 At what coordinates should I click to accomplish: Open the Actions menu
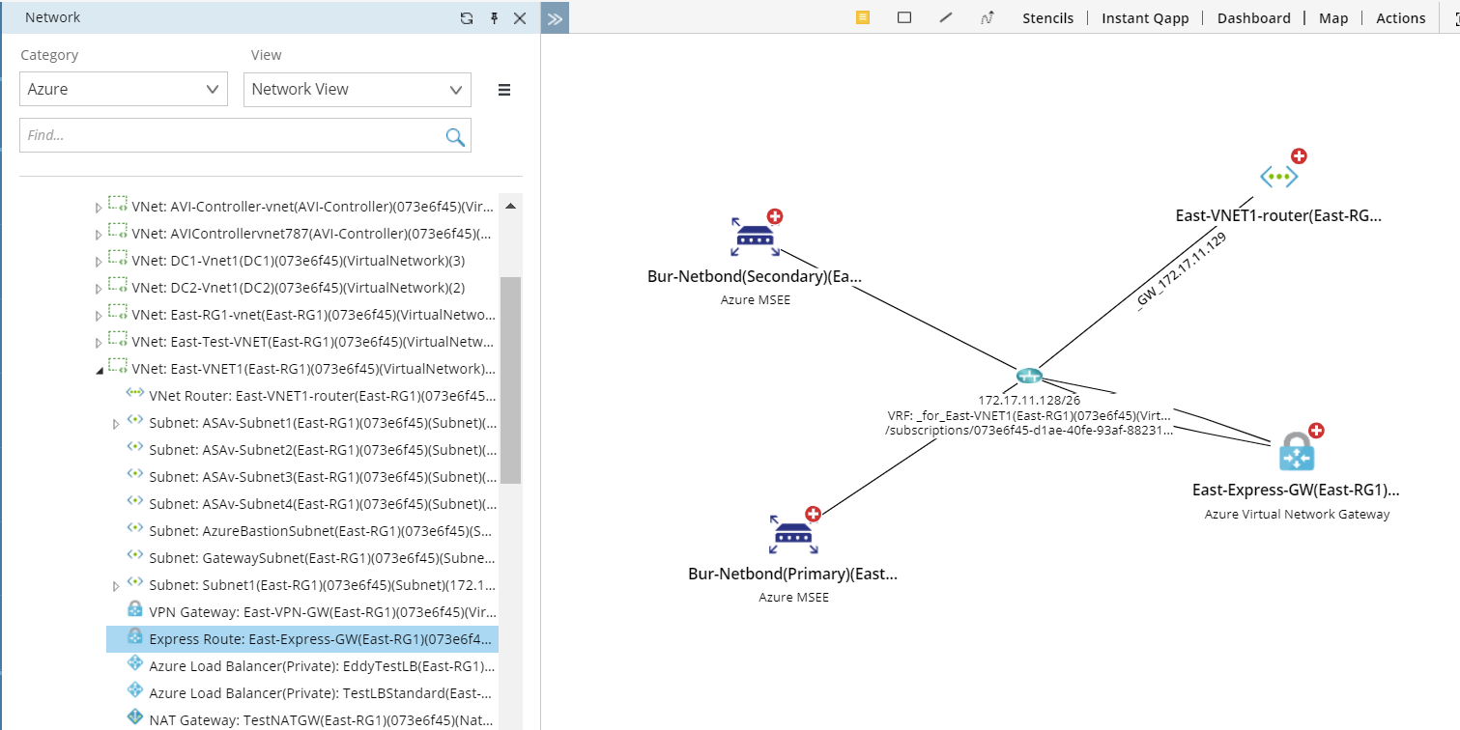click(x=1401, y=18)
